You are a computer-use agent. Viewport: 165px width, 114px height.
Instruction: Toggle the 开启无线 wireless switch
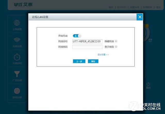(77, 36)
